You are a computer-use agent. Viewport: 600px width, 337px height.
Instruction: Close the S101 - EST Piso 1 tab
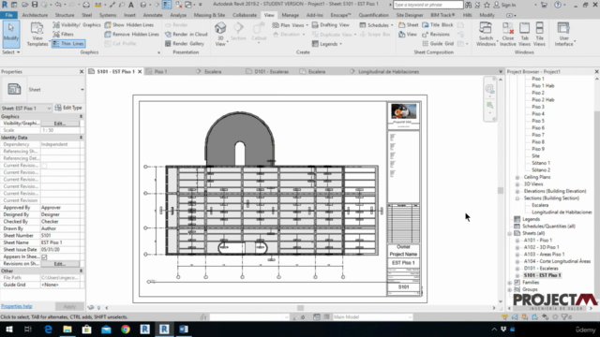[x=140, y=71]
